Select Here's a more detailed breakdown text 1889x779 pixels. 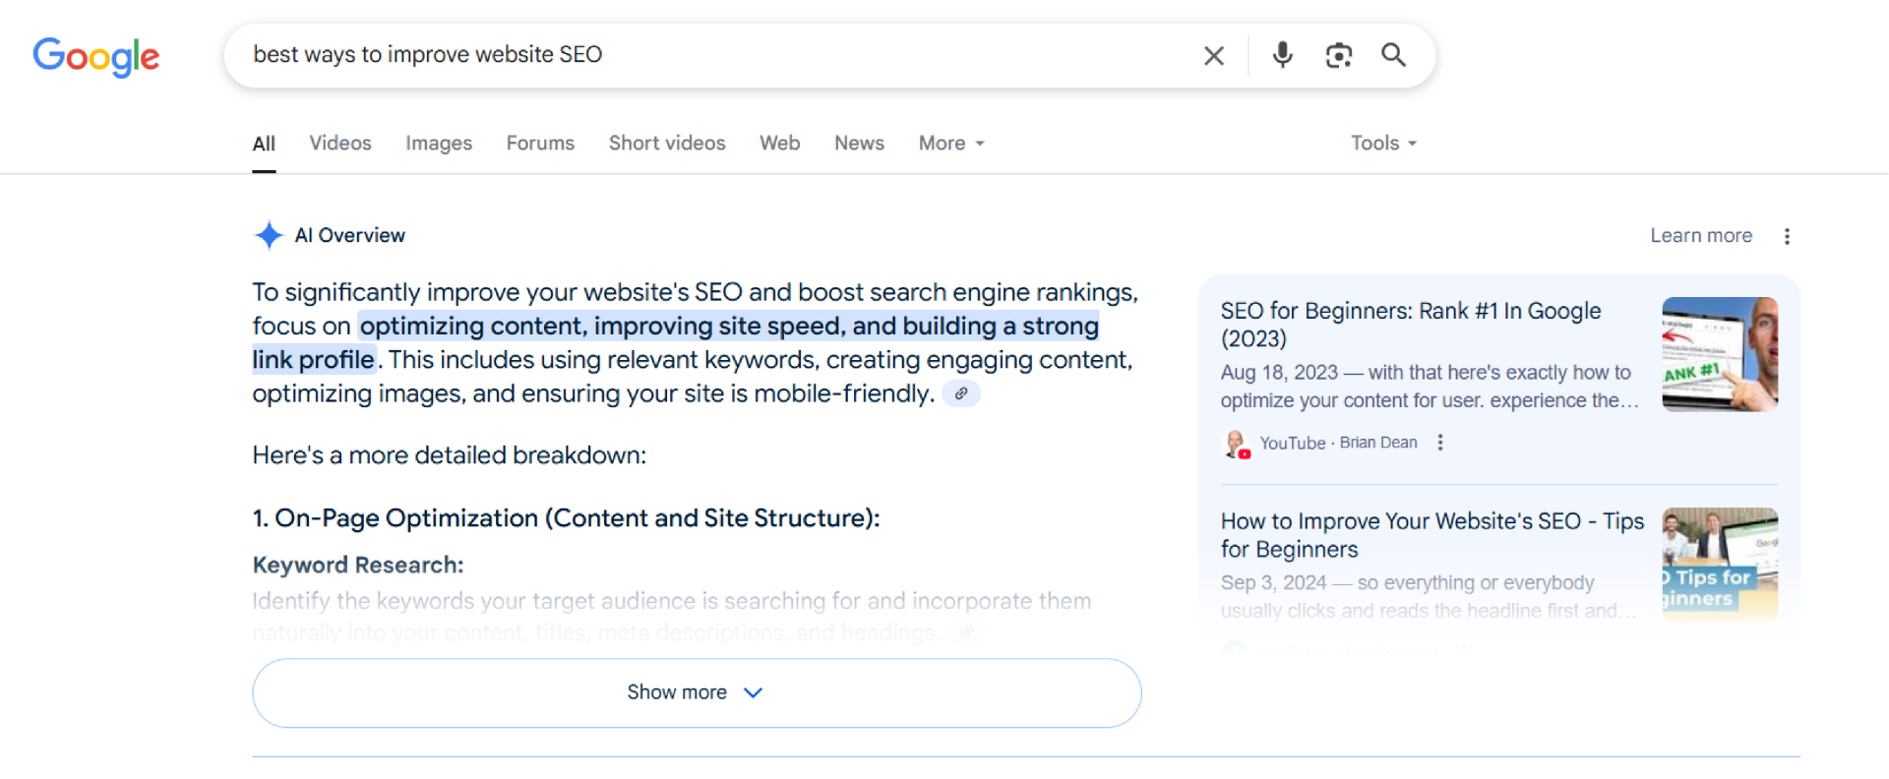pyautogui.click(x=450, y=455)
